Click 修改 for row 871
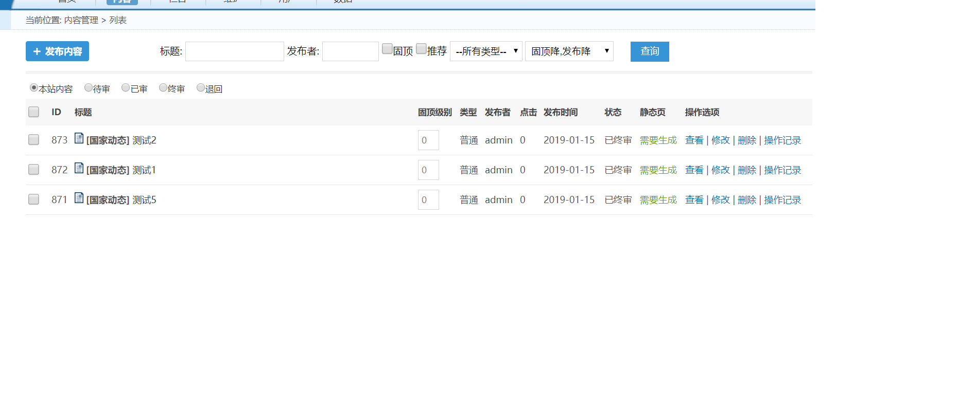975x417 pixels. pos(721,200)
